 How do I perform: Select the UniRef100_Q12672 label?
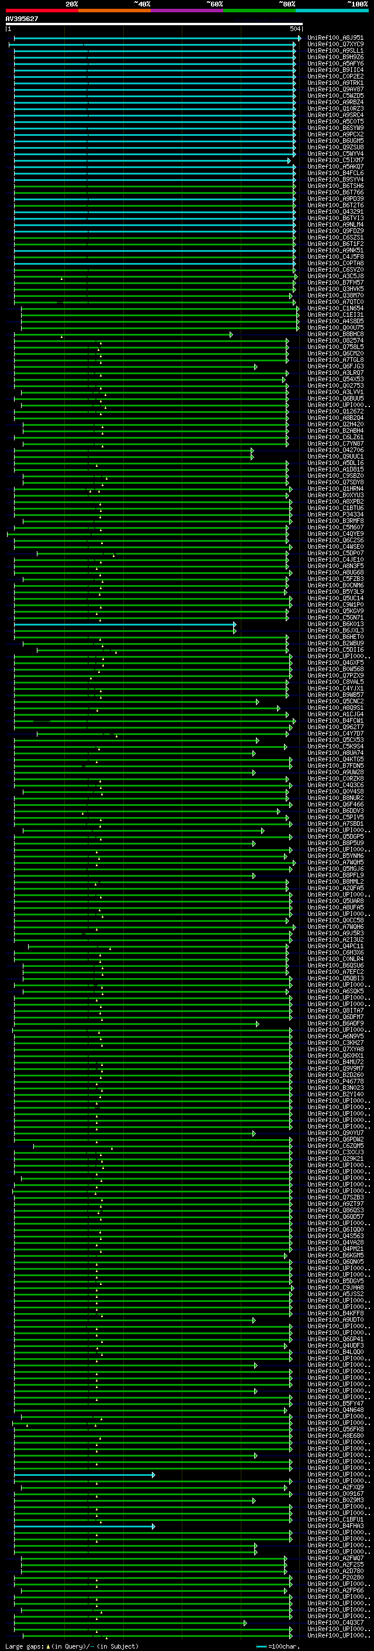coord(335,412)
